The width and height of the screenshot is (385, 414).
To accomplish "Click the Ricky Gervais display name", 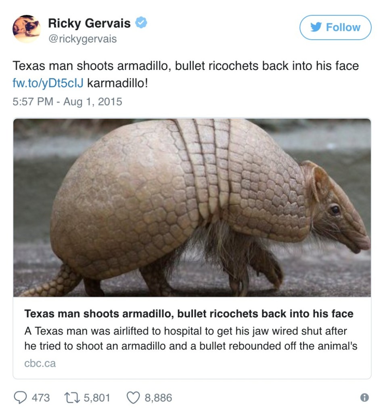I will click(89, 23).
